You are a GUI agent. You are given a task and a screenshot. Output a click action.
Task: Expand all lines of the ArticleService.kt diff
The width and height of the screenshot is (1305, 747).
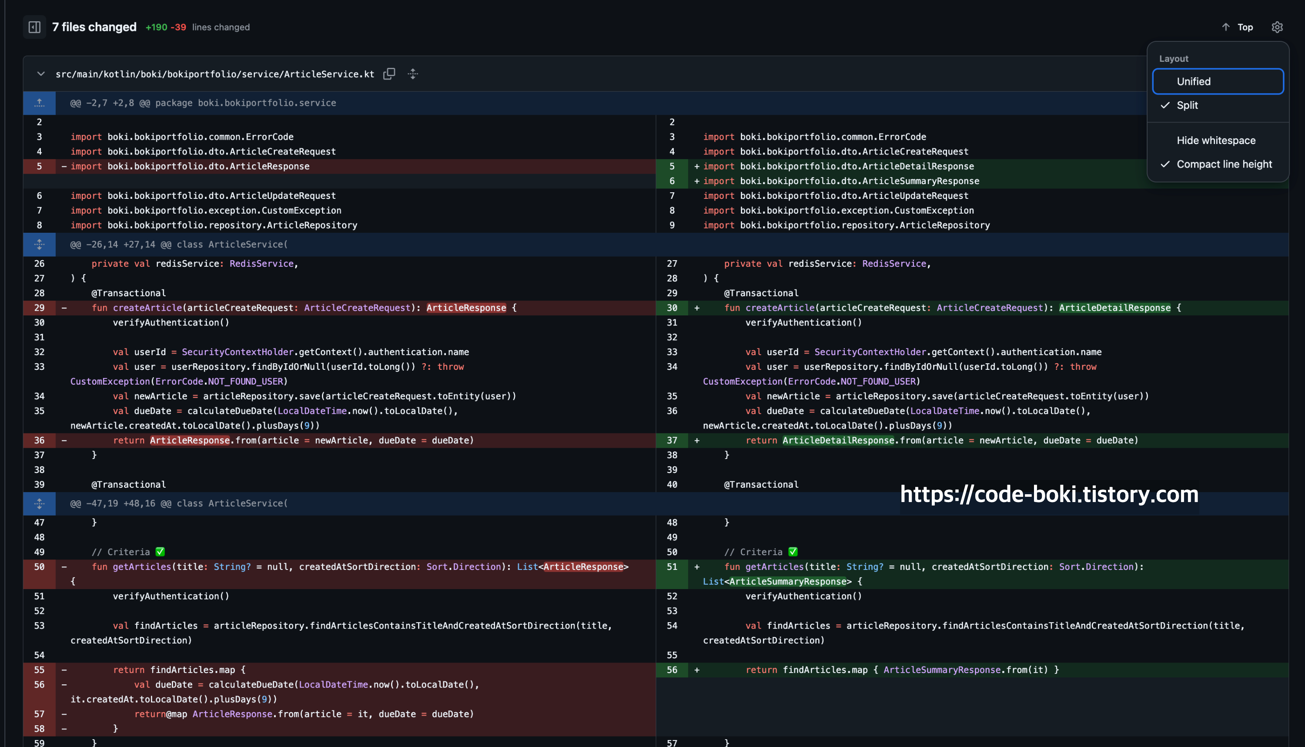coord(413,74)
